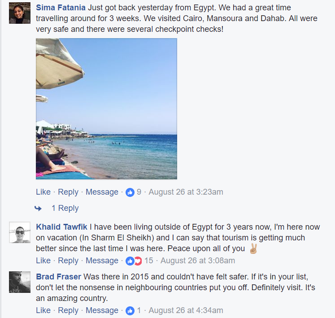View the beach photo in Sima's comment

tap(106, 109)
